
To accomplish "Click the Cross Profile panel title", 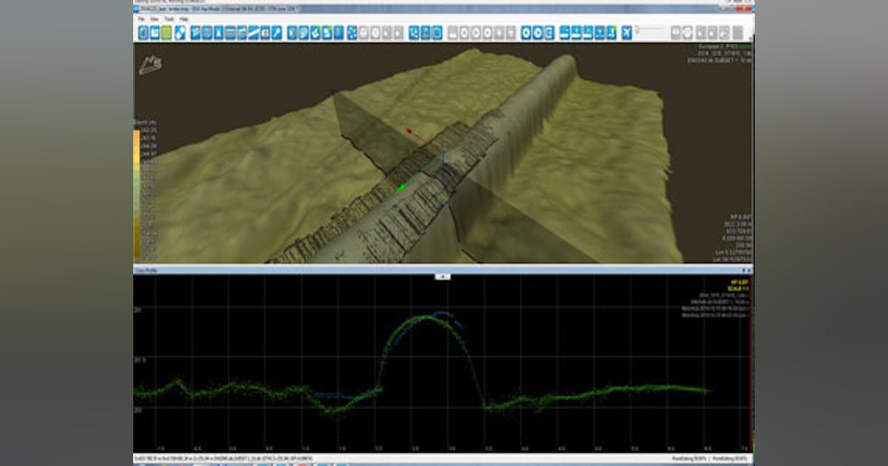I will (x=143, y=271).
